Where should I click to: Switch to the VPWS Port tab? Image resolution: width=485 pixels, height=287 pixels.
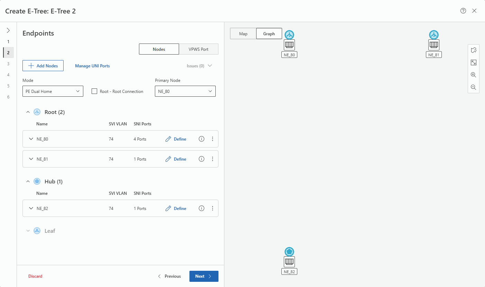point(198,49)
